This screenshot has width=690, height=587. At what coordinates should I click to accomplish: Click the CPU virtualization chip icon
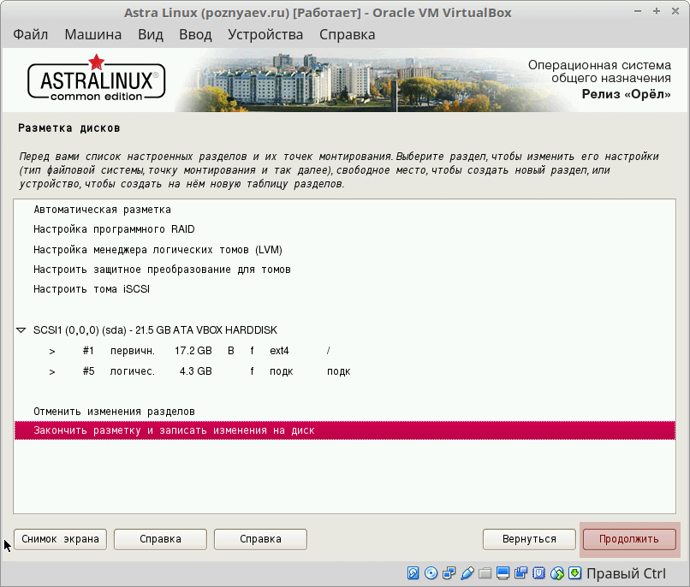pyautogui.click(x=539, y=573)
